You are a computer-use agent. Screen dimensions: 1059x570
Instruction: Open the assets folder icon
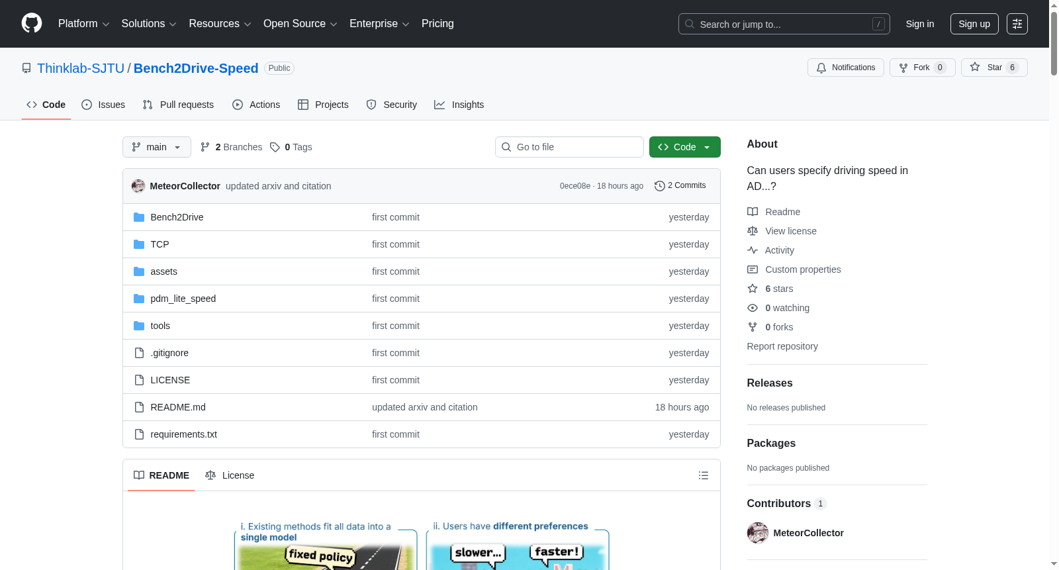(x=139, y=271)
